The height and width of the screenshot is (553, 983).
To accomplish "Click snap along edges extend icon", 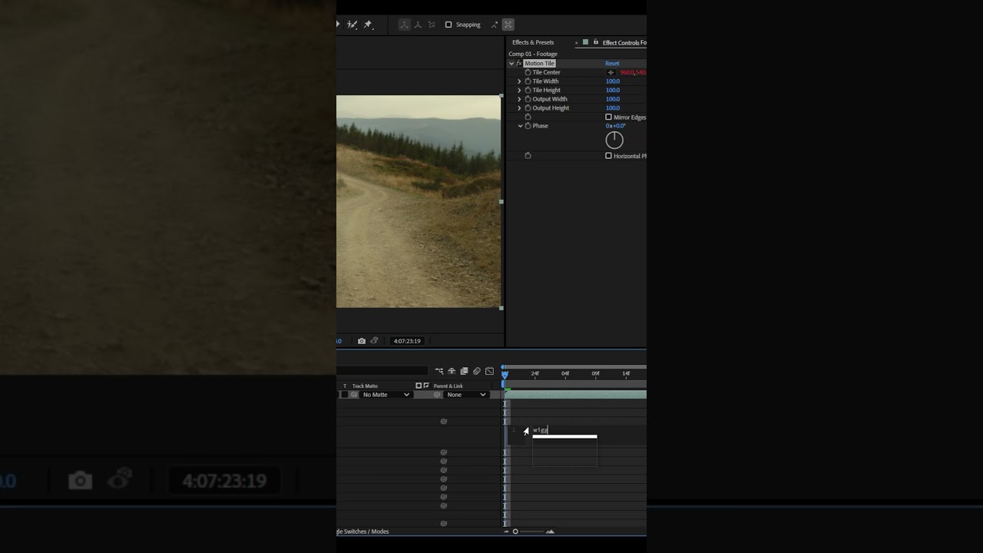I will (x=495, y=25).
